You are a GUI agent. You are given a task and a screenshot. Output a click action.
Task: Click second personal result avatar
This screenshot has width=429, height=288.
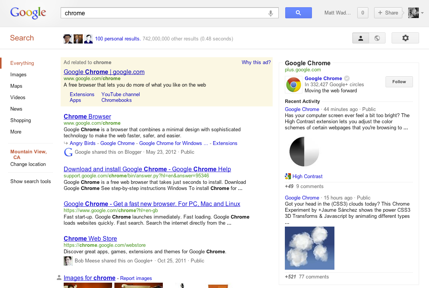[x=78, y=39]
